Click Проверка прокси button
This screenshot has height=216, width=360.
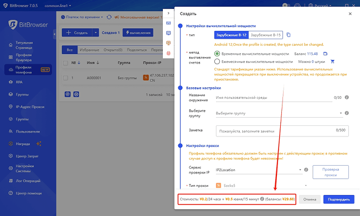tap(331, 172)
